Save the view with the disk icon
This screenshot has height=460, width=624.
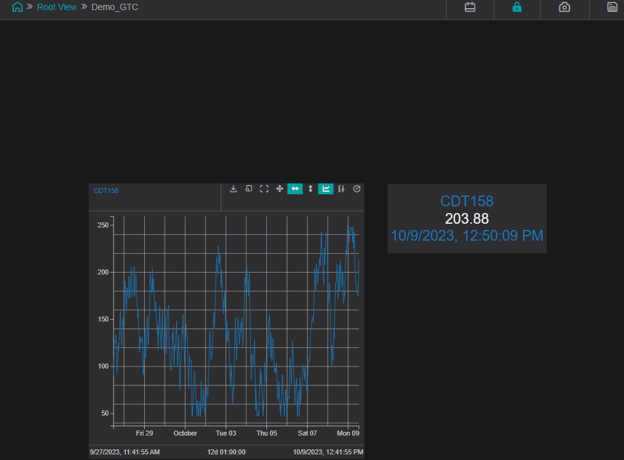(x=612, y=7)
